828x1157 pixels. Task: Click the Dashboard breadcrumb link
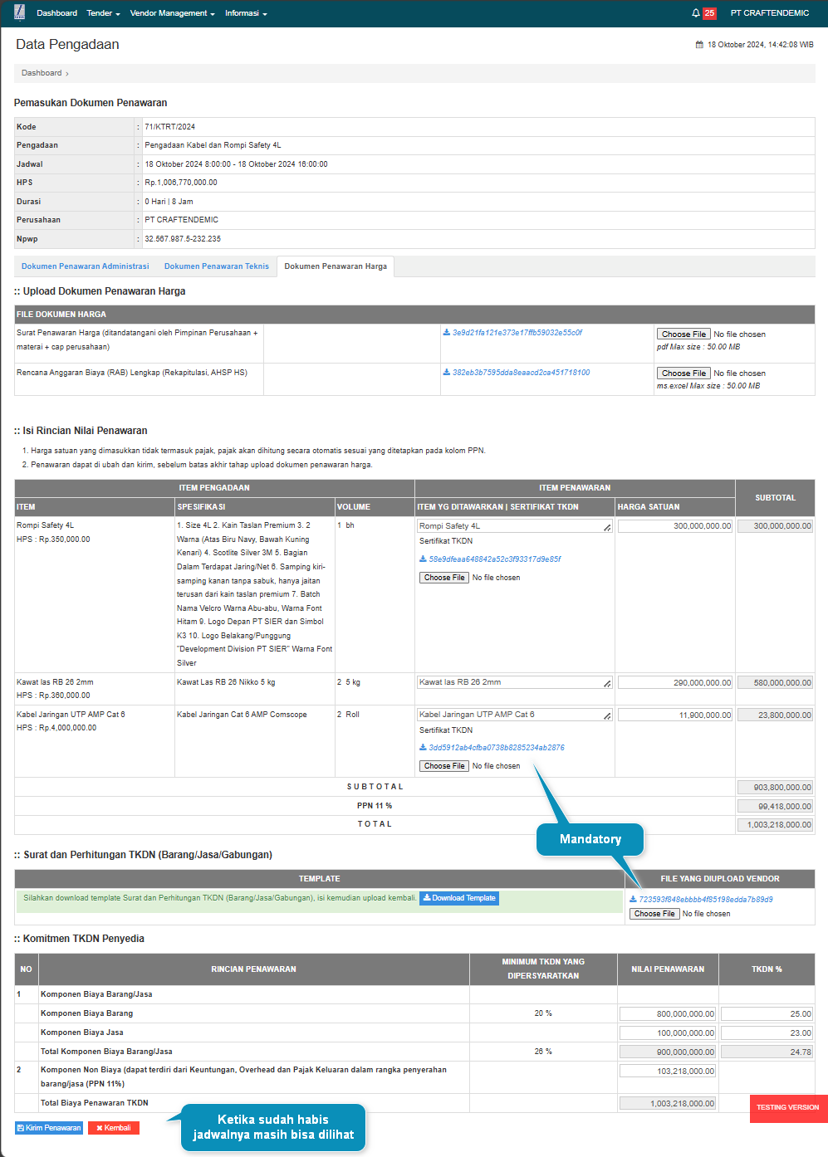(x=42, y=73)
